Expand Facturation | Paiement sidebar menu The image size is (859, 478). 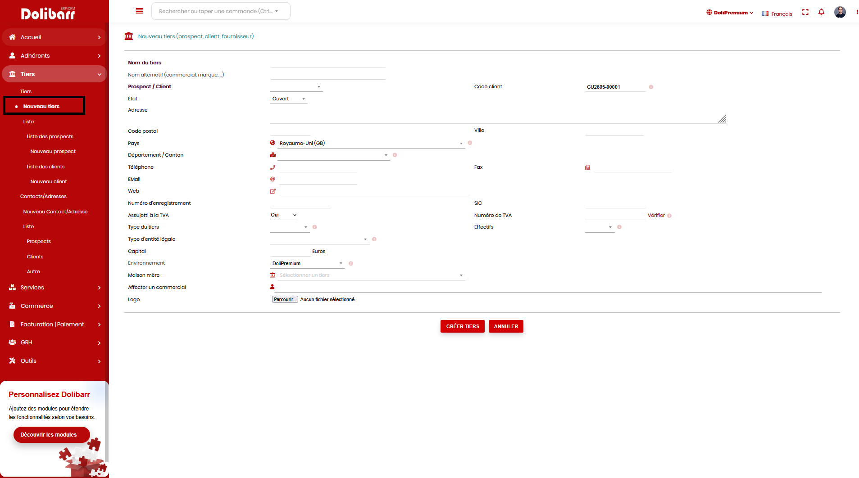point(54,324)
